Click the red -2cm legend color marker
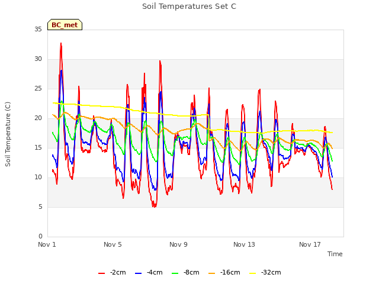This screenshot has height=284, width=379. click(101, 273)
